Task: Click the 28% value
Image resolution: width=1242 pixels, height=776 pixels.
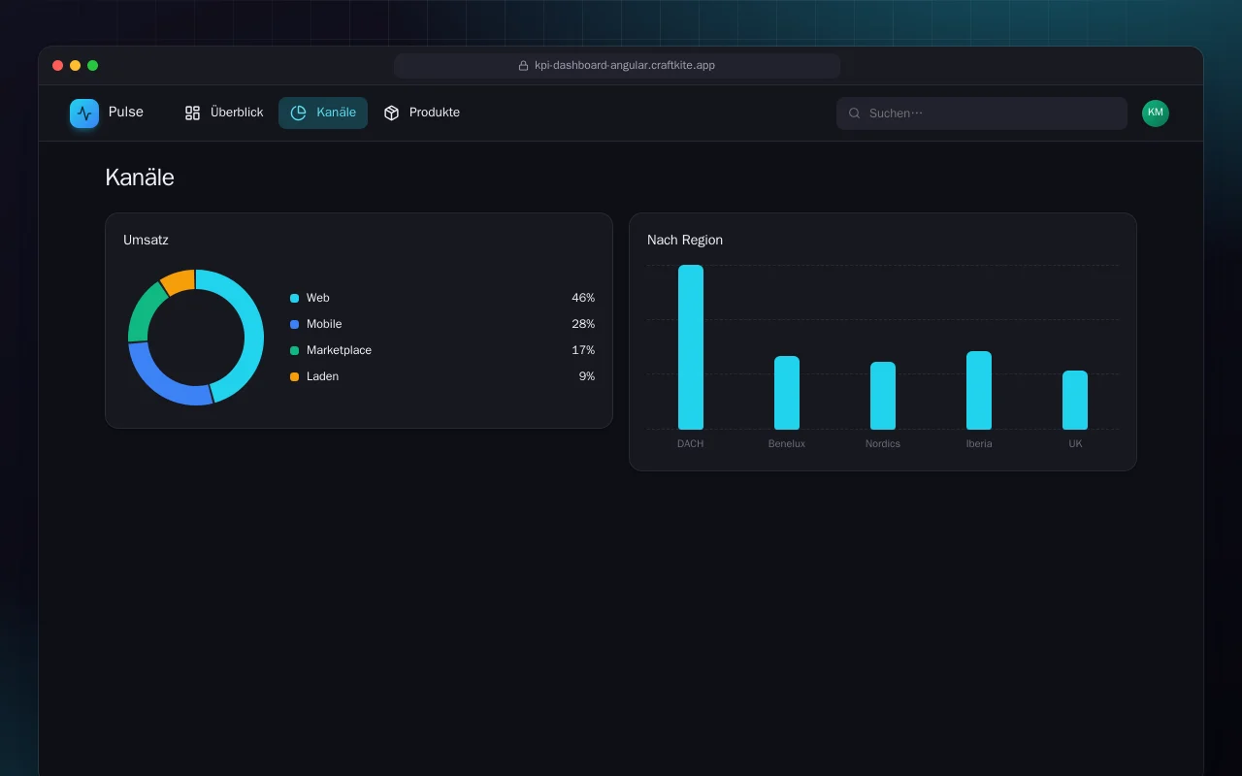Action: click(583, 324)
